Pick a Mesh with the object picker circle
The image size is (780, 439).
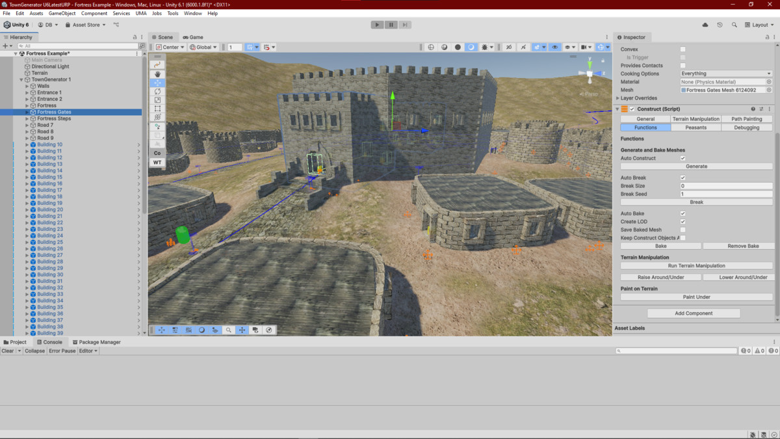tap(769, 90)
